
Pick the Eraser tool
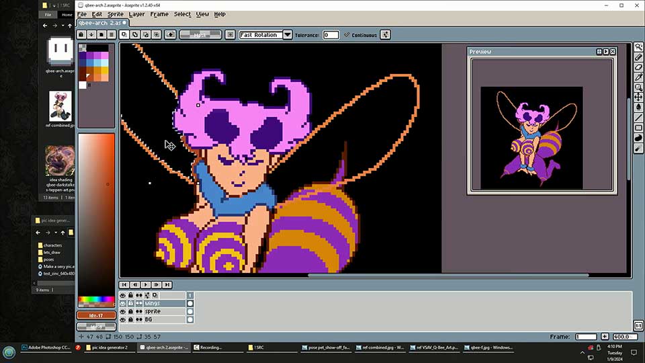click(x=639, y=67)
